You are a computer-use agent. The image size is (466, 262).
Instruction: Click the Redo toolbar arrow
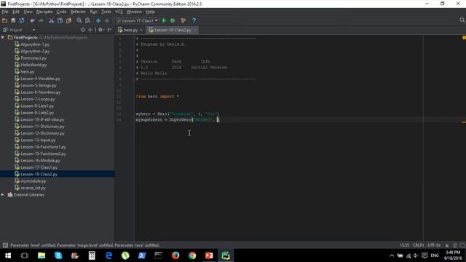[x=41, y=20]
